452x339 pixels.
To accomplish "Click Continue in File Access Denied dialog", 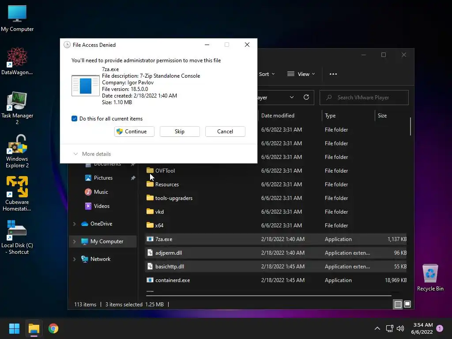I will (x=134, y=132).
